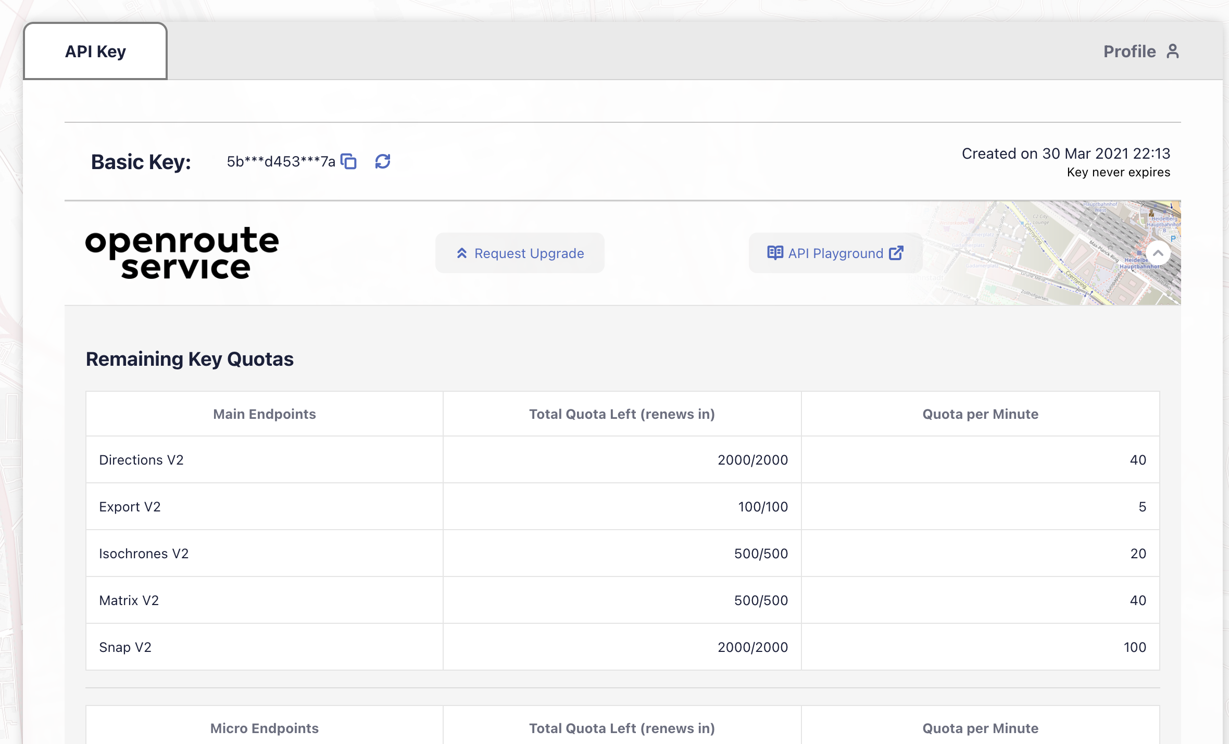Click Snap V2 per-minute value 100
1229x744 pixels.
tap(1135, 647)
